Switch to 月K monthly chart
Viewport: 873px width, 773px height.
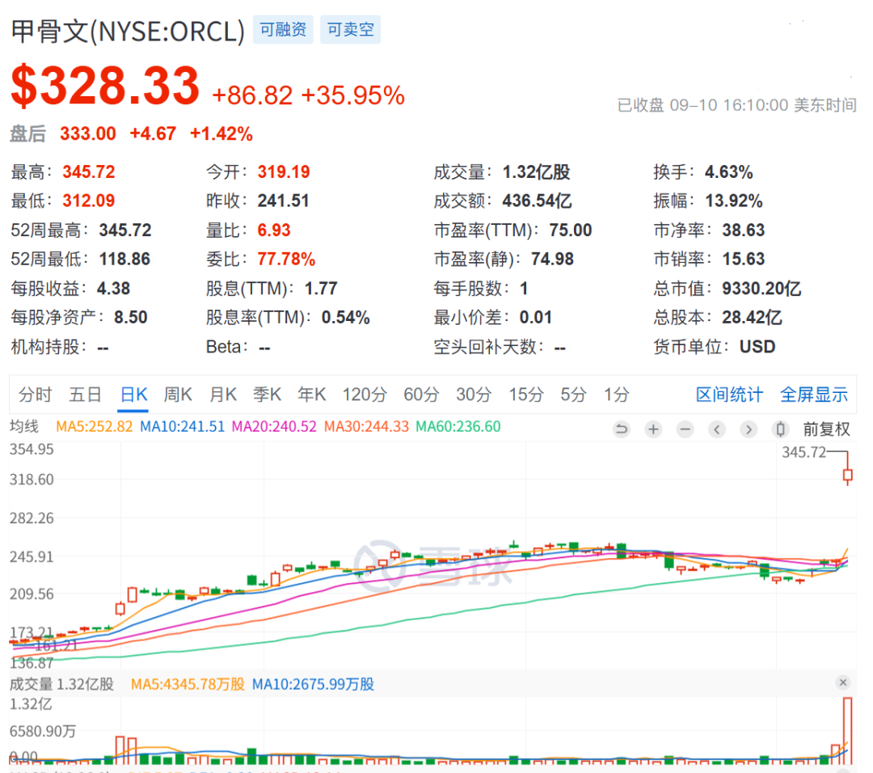click(x=223, y=395)
